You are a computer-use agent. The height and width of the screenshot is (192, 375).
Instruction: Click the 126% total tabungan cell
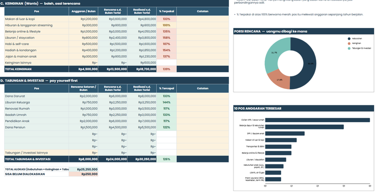tap(166, 159)
